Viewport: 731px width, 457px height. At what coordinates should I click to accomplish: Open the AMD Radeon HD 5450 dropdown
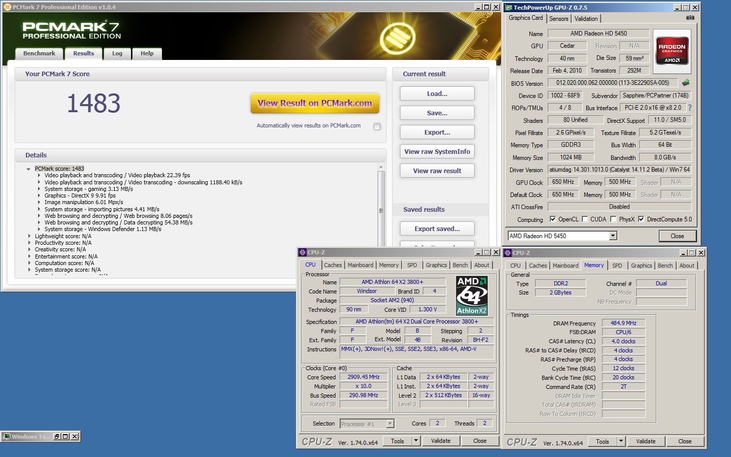613,236
